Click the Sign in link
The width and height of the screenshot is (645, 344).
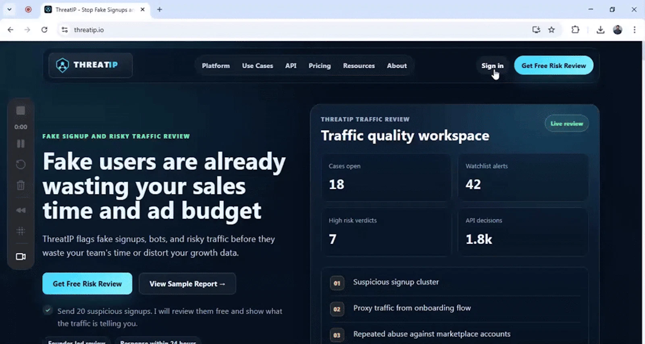click(x=492, y=66)
